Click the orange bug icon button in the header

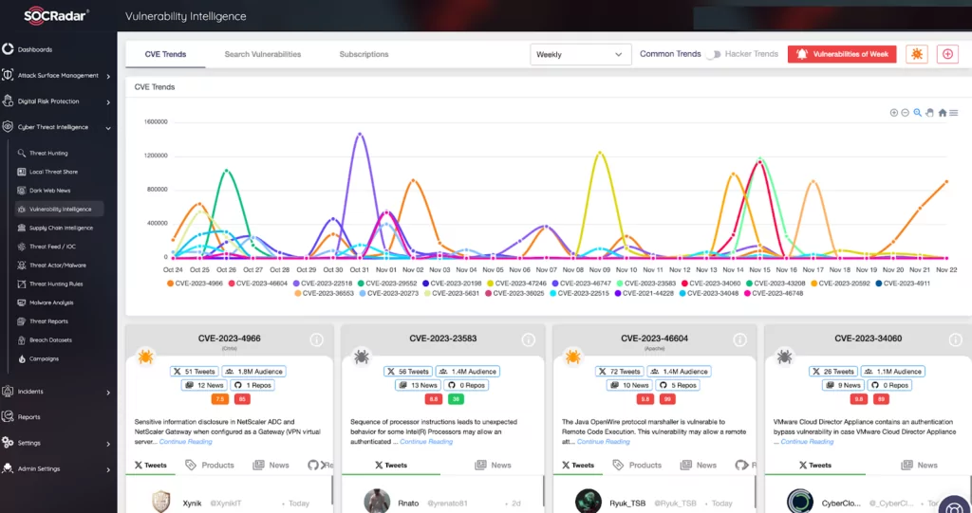[x=917, y=54]
